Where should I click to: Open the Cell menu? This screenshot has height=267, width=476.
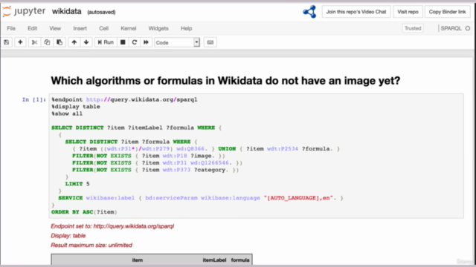[104, 28]
